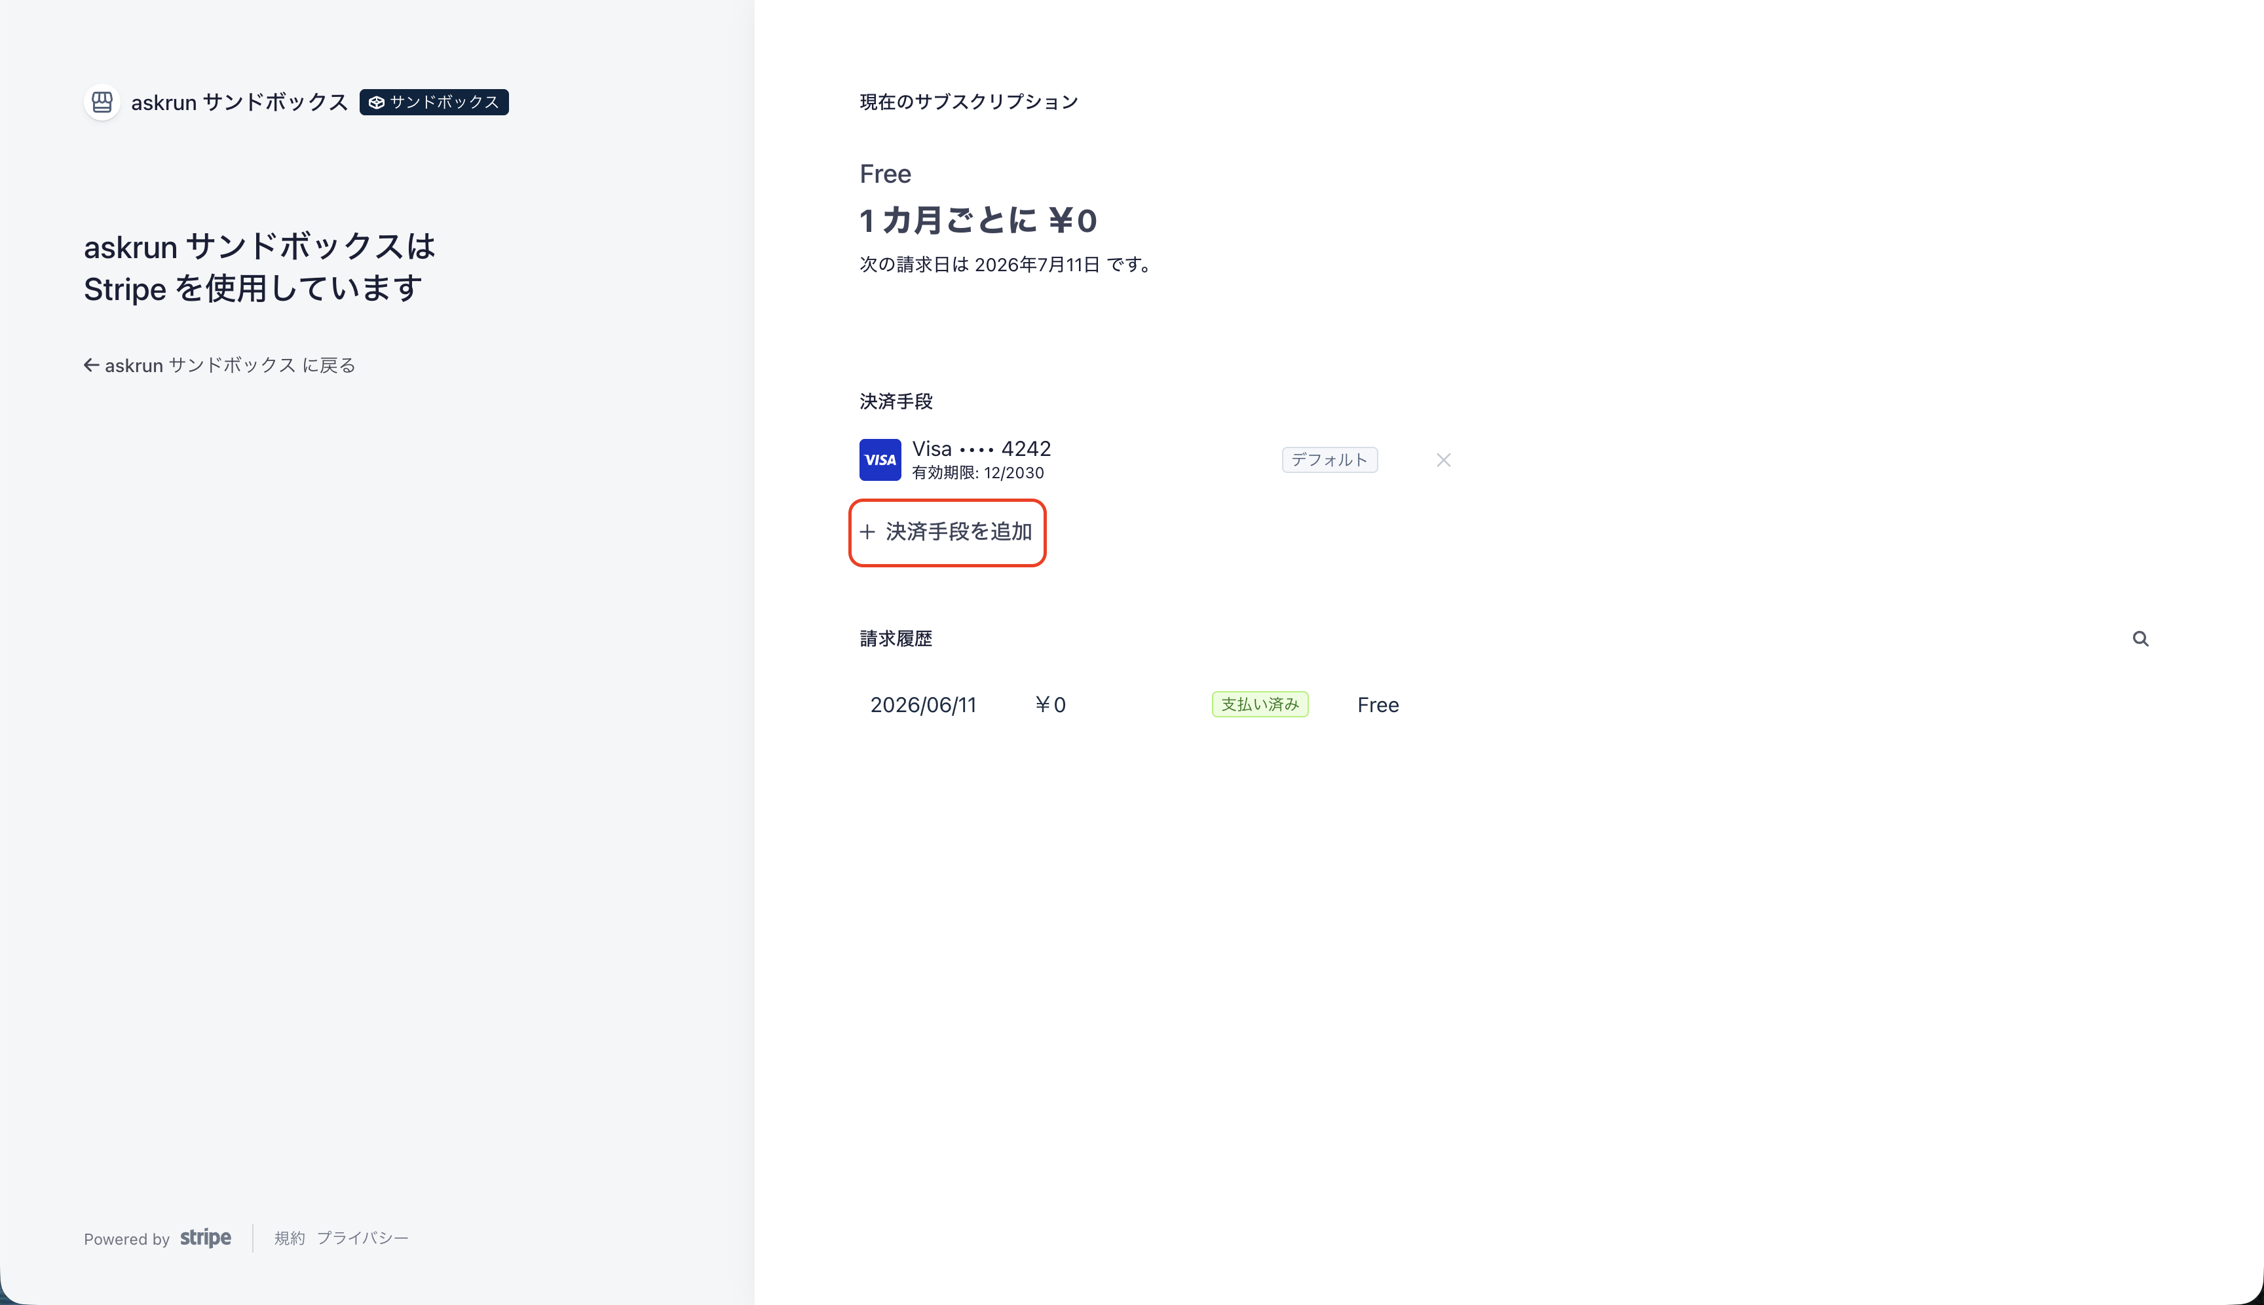
Task: Open the 規約 terms link
Action: 290,1238
